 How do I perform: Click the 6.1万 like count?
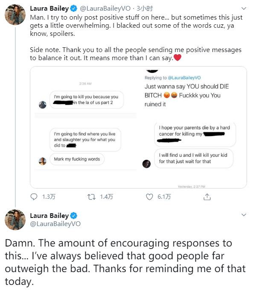click(164, 197)
